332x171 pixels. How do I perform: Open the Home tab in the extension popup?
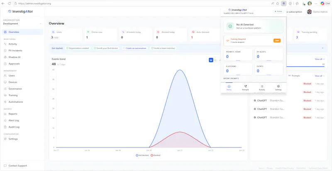229,88
